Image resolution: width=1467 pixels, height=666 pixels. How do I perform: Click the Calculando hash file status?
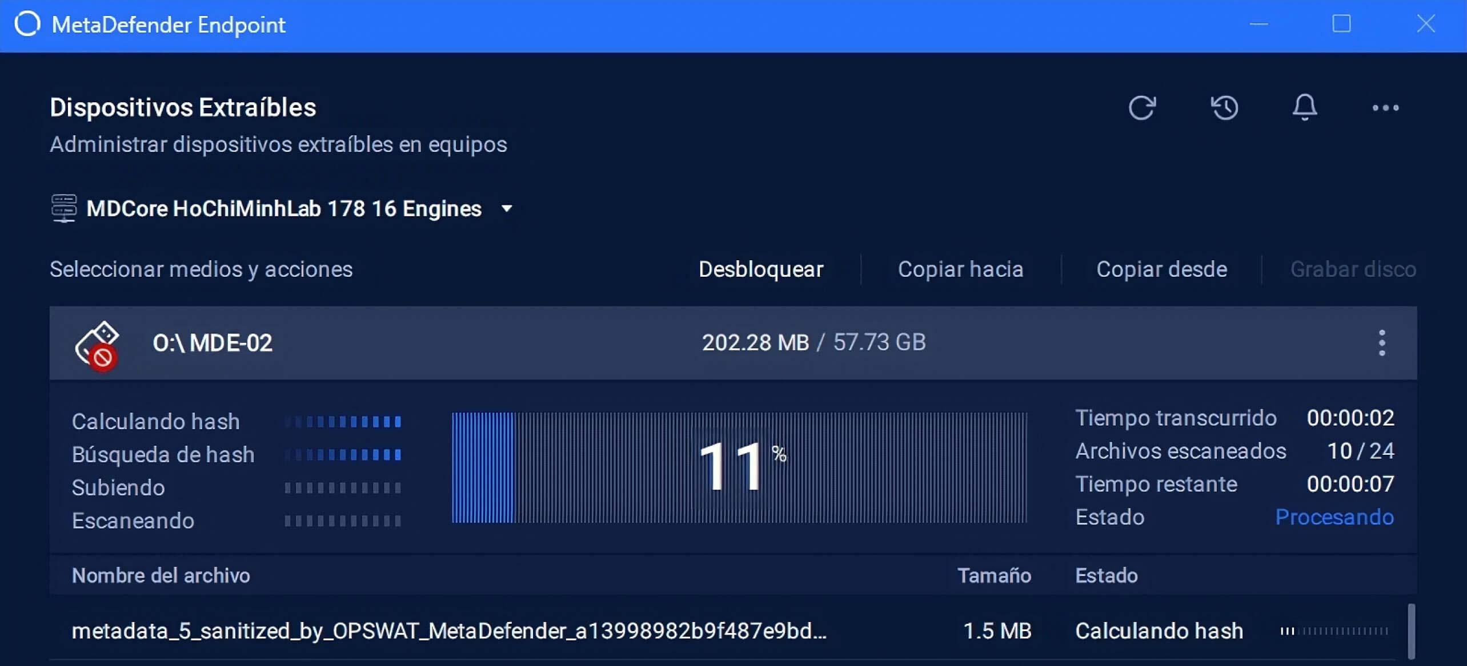click(1159, 631)
